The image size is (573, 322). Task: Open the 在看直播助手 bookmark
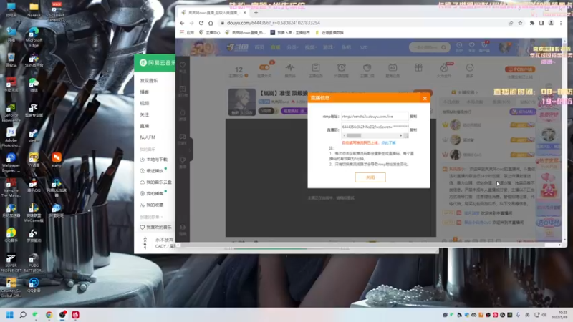[329, 32]
